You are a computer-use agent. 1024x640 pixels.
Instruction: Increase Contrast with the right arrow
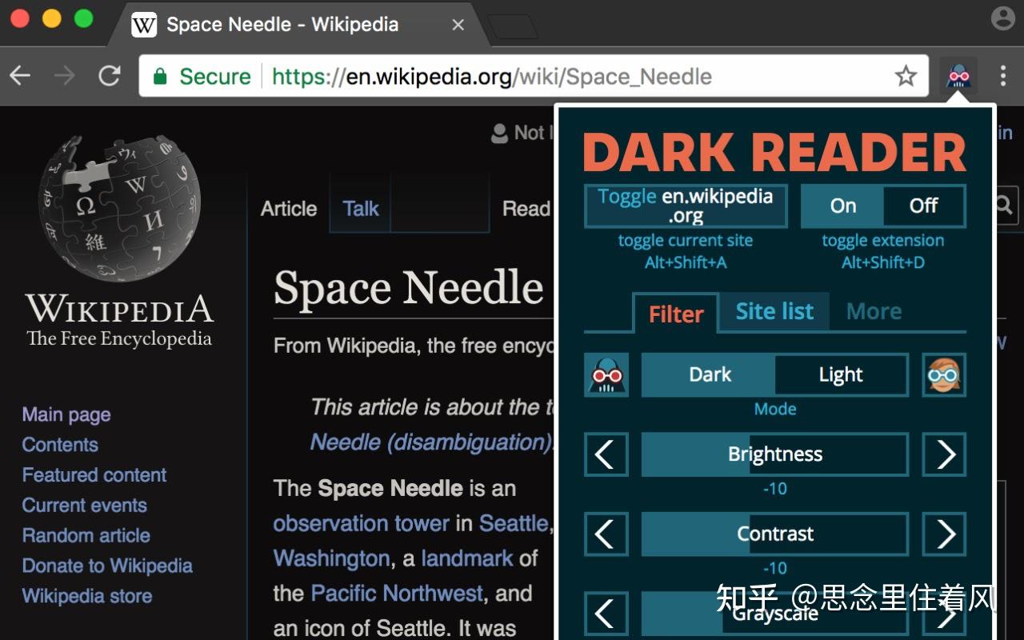coord(944,534)
